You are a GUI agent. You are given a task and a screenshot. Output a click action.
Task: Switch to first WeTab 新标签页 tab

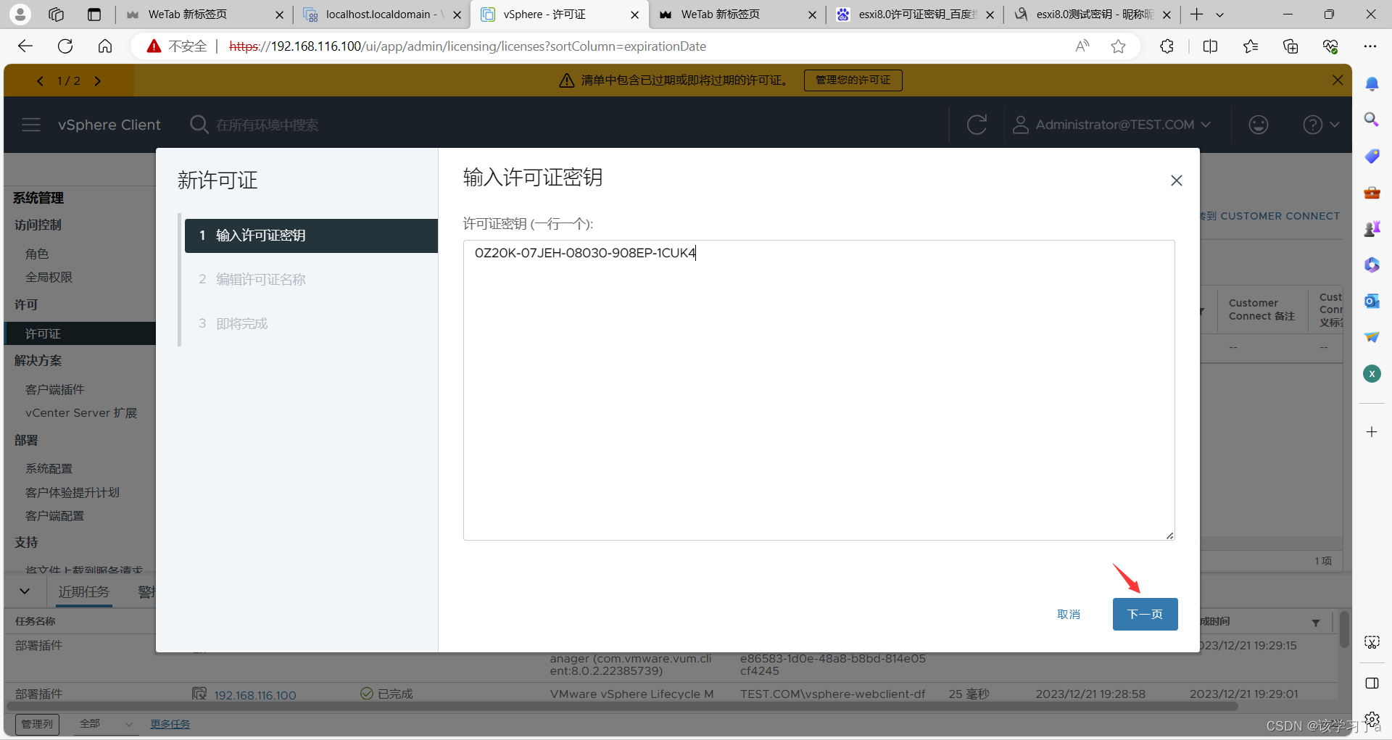pyautogui.click(x=204, y=14)
